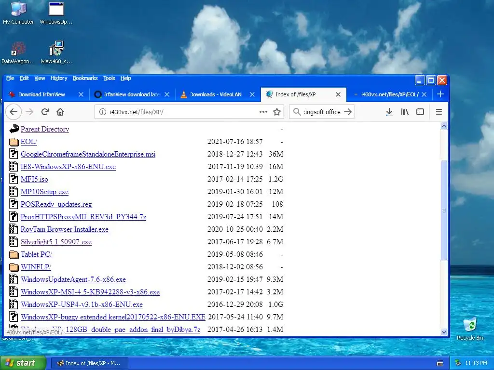Viewport: 494px width, 370px height.
Task: Open the Firefox hamburger menu
Action: pyautogui.click(x=439, y=112)
